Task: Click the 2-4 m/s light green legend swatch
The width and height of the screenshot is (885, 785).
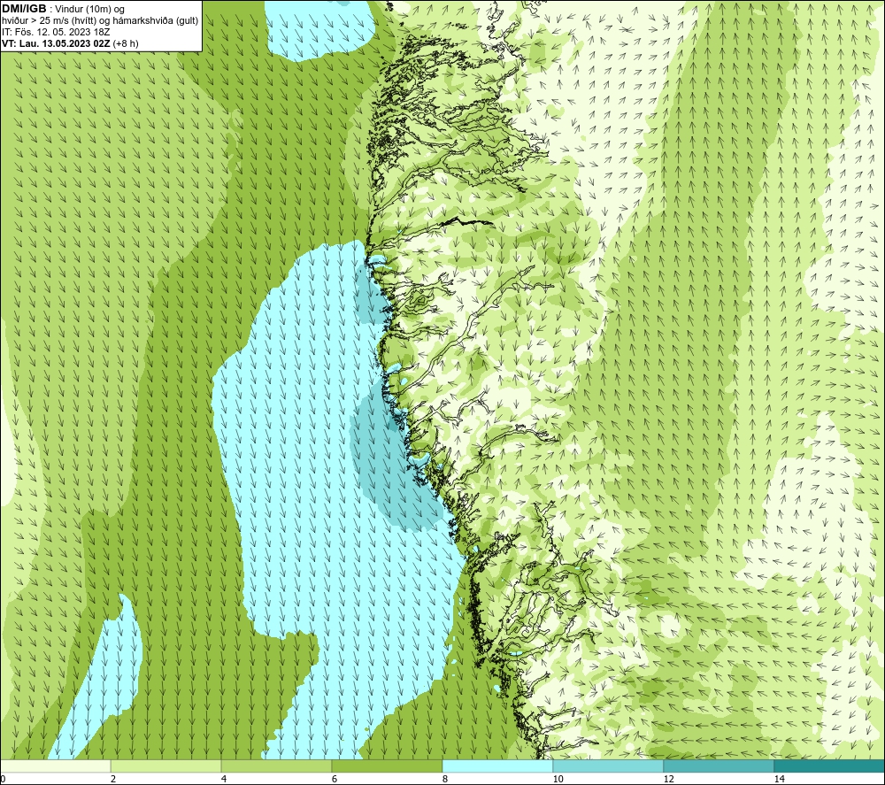Action: [166, 766]
